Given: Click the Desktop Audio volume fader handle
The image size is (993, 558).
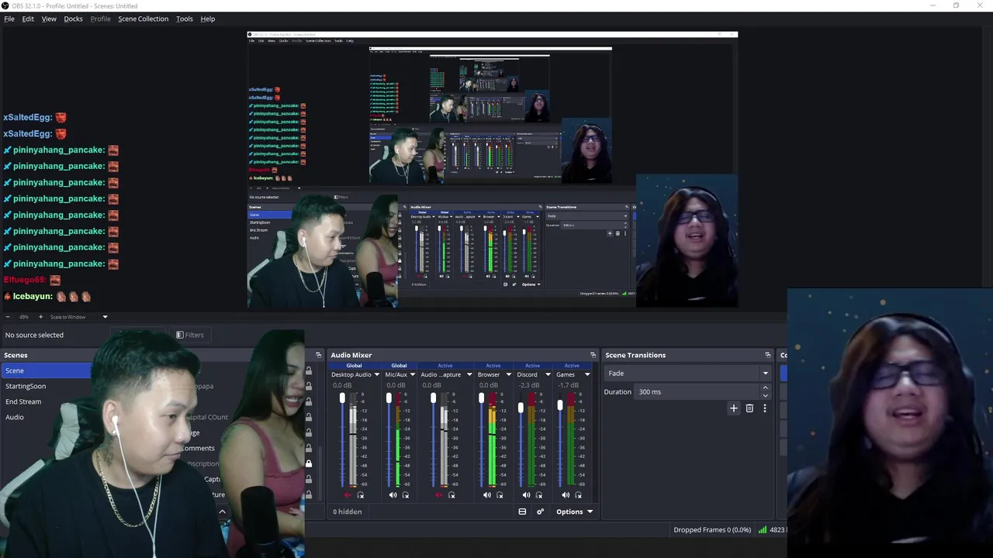Looking at the screenshot, I should pyautogui.click(x=342, y=398).
